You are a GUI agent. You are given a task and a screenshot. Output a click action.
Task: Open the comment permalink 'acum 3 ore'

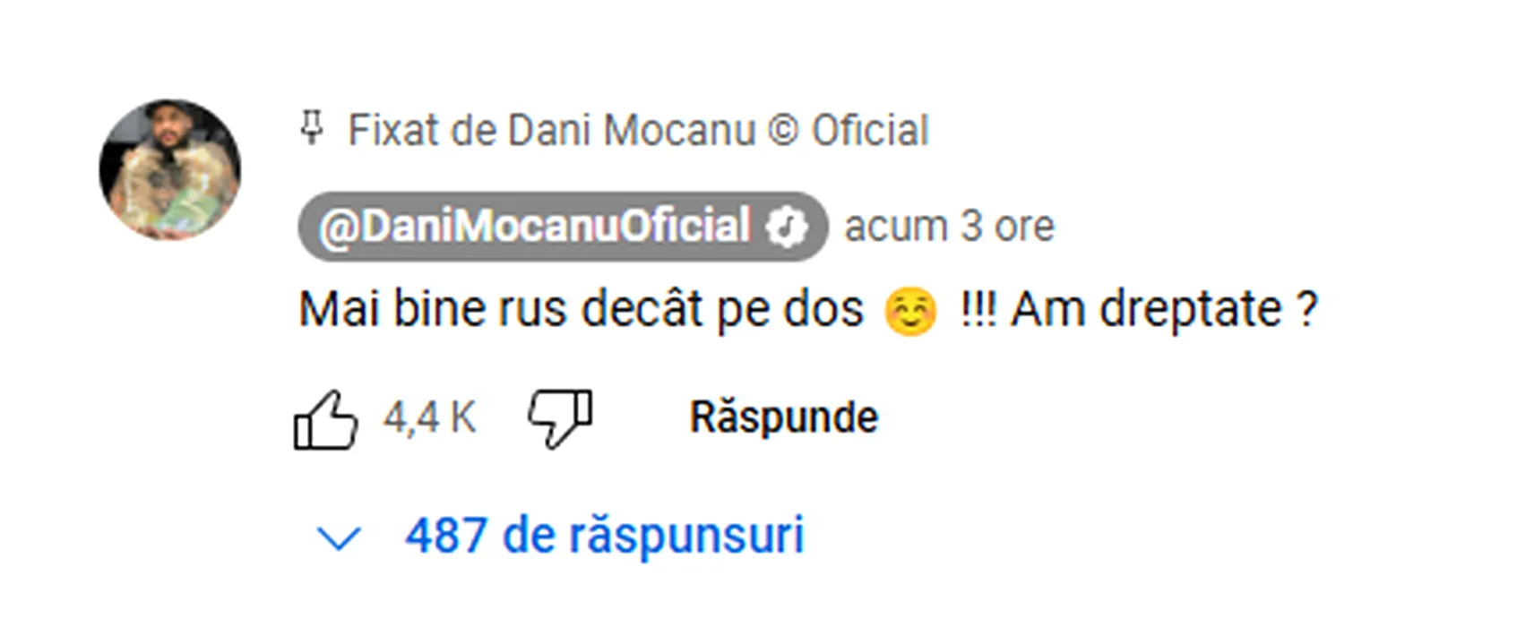click(950, 226)
